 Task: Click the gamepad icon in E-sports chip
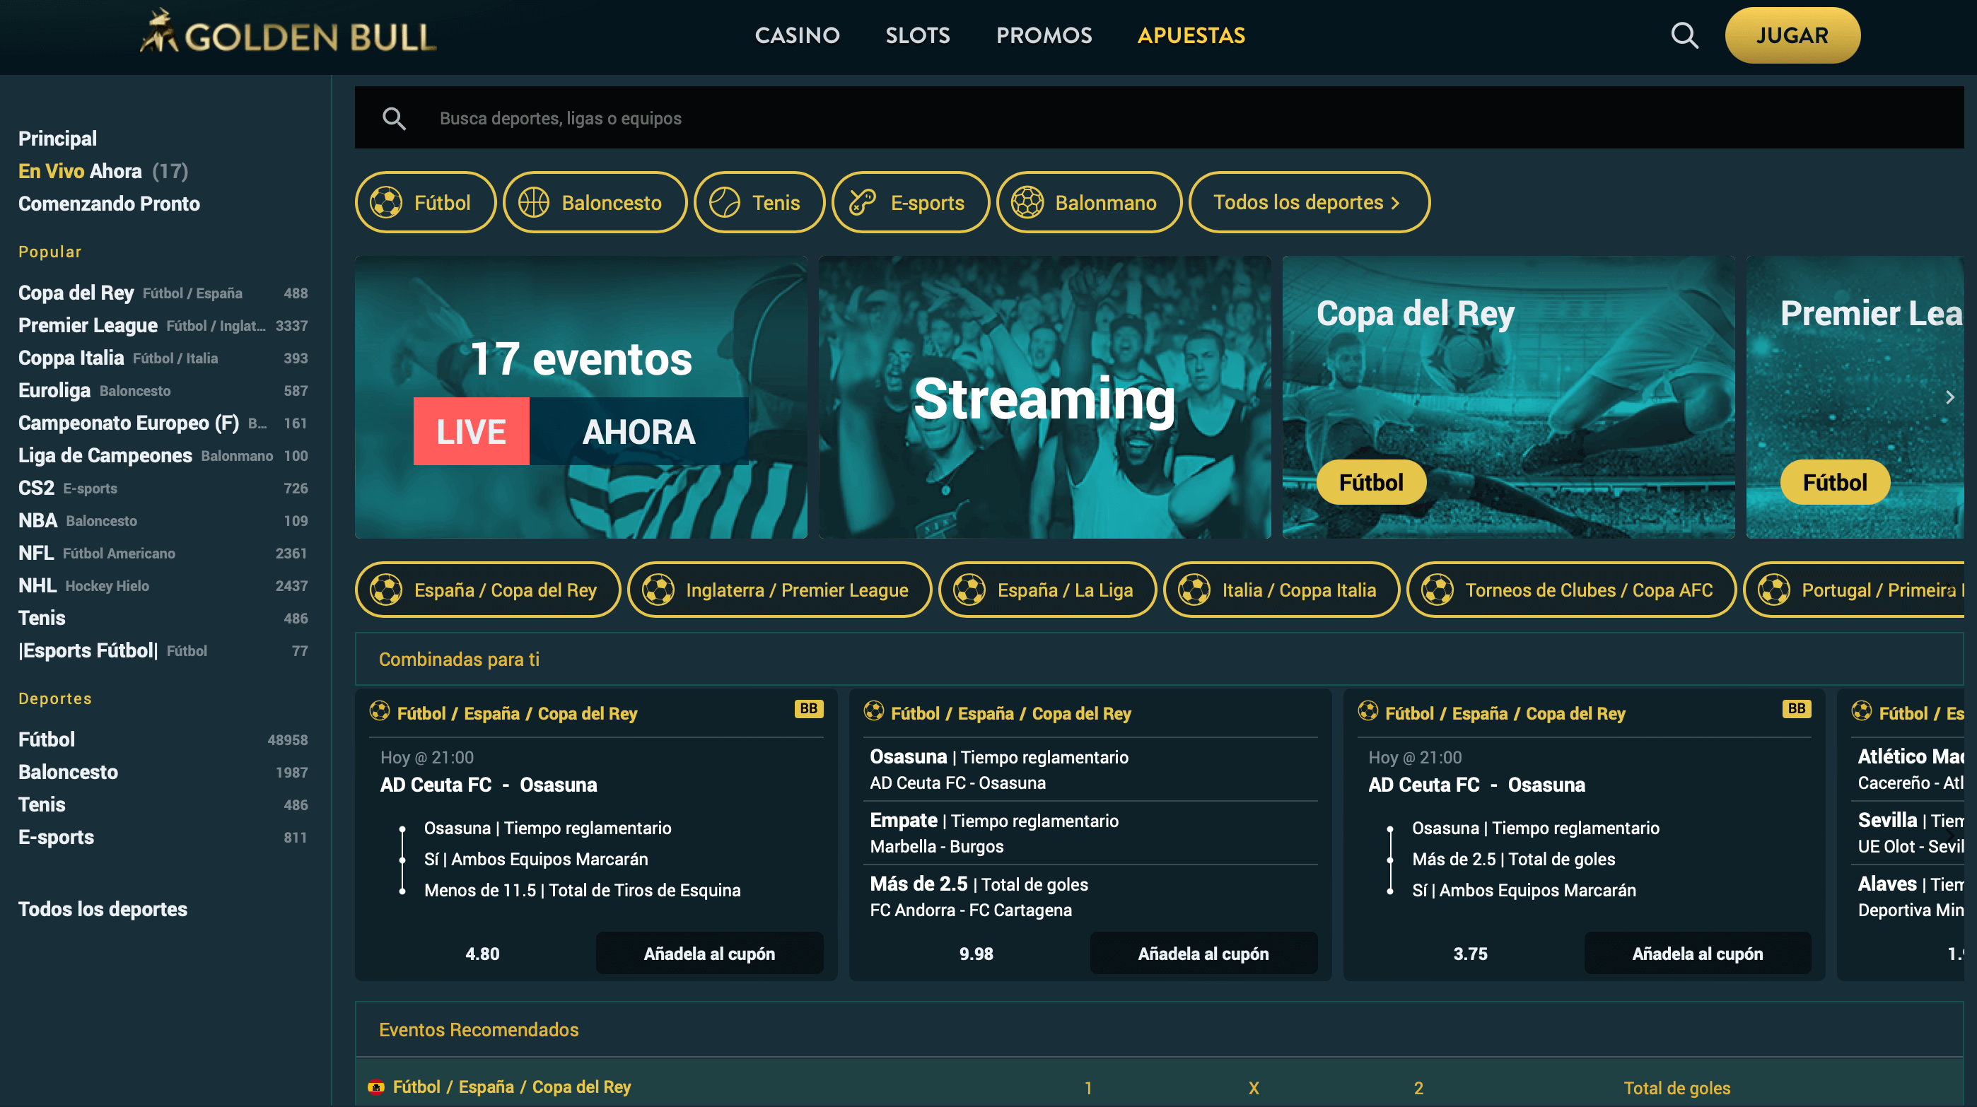pyautogui.click(x=863, y=203)
